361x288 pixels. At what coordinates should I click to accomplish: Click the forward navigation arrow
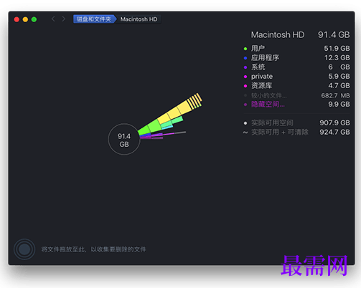(x=63, y=19)
